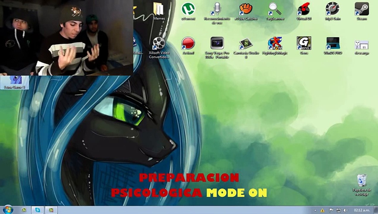Open the network tray icon

pos(338,210)
